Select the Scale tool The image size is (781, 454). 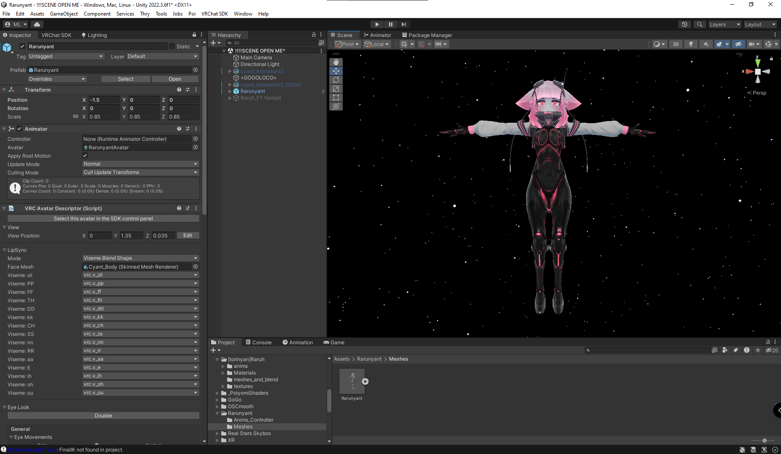(336, 89)
